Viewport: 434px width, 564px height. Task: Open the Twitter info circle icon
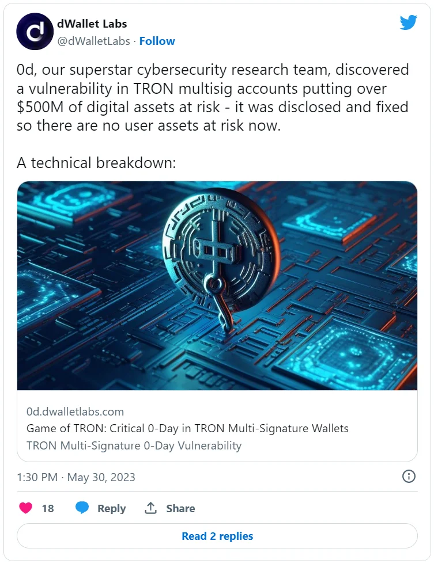408,476
